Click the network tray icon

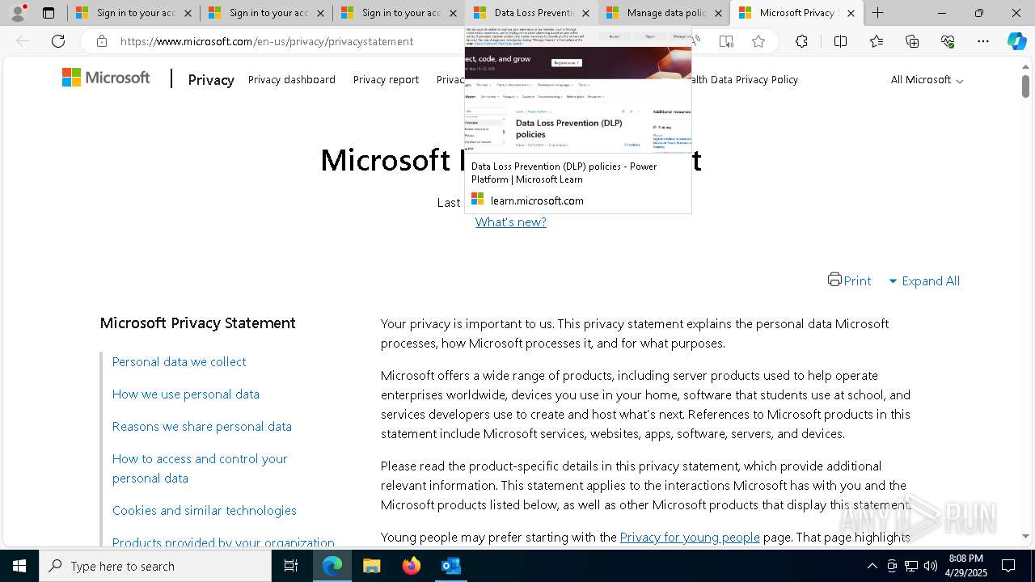(911, 566)
